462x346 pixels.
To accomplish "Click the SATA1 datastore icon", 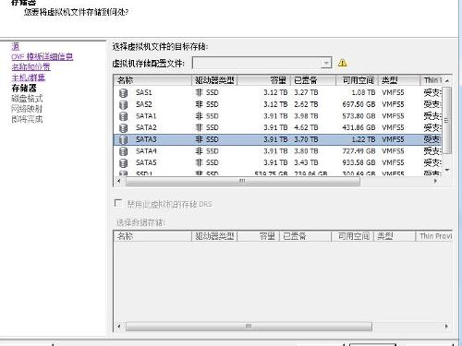I will [123, 116].
